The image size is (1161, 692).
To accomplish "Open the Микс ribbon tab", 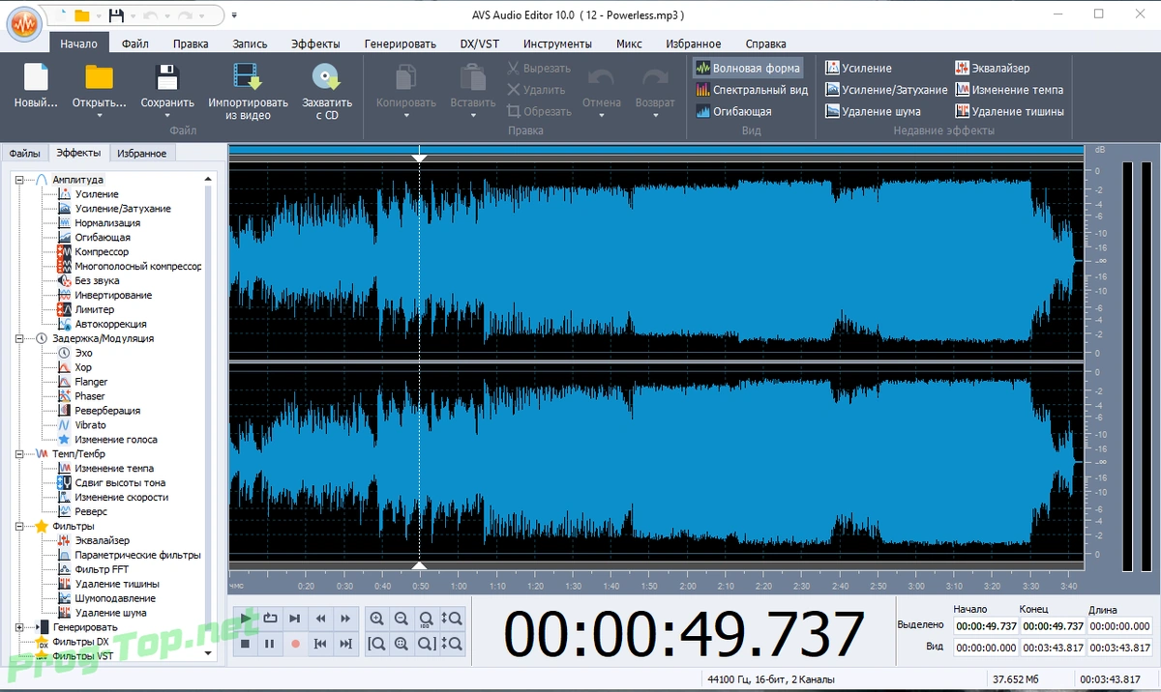I will (x=629, y=43).
